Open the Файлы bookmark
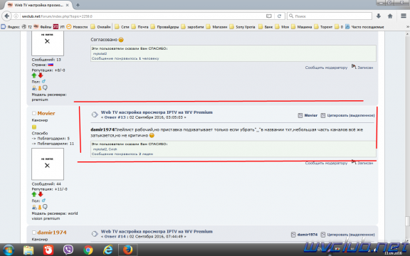The height and width of the screenshot is (256, 410). click(43, 26)
